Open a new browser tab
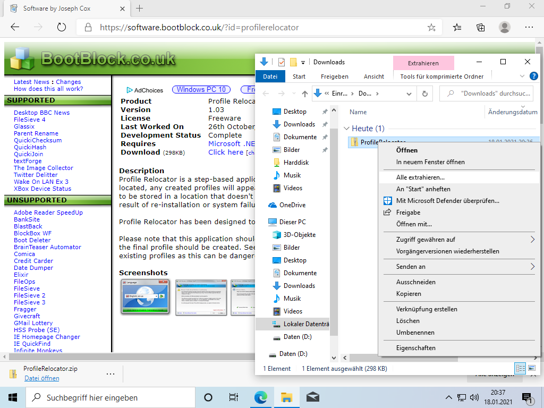This screenshot has height=408, width=544. pyautogui.click(x=140, y=8)
